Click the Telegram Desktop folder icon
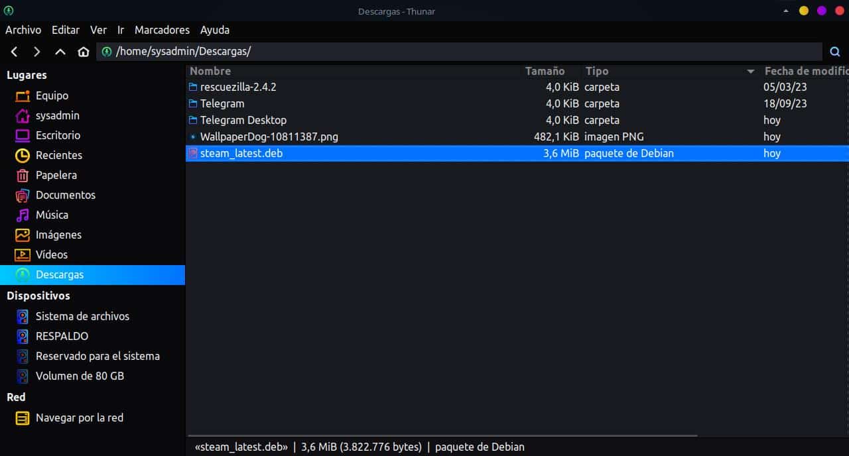This screenshot has height=456, width=849. click(193, 120)
